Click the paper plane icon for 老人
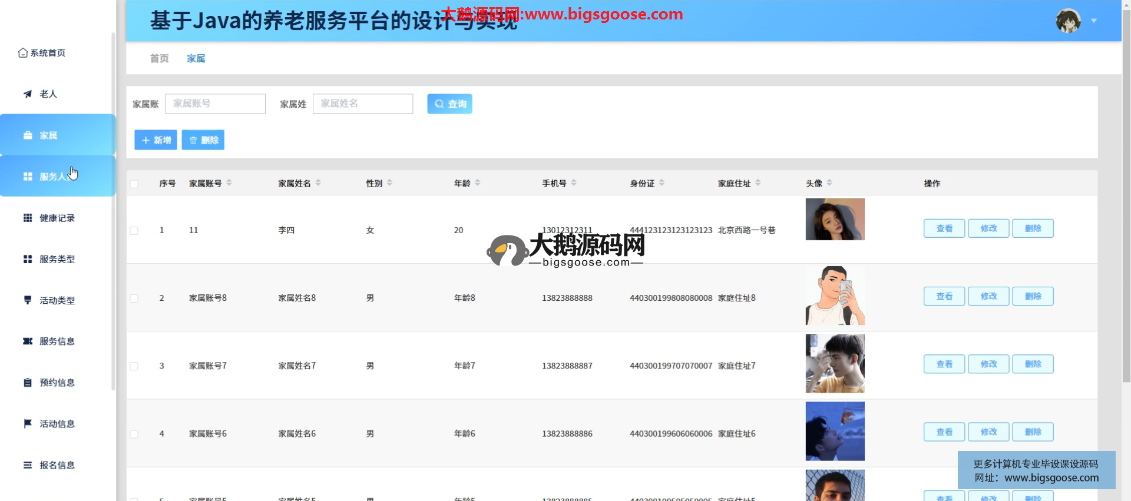The height and width of the screenshot is (501, 1131). tap(28, 94)
